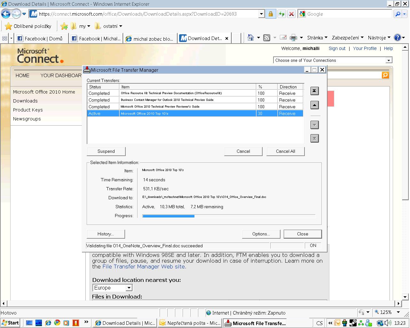The image size is (410, 328).
Task: Open the recent pages dropdown arrow
Action: coord(24,14)
